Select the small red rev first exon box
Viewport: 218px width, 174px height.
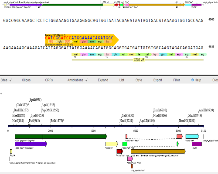click(126, 137)
